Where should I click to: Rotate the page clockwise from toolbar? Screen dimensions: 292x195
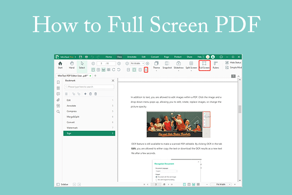(x=114, y=70)
